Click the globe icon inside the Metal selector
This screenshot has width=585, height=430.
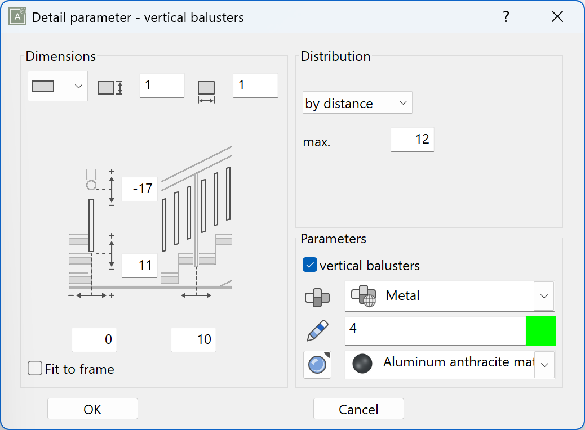(x=364, y=296)
